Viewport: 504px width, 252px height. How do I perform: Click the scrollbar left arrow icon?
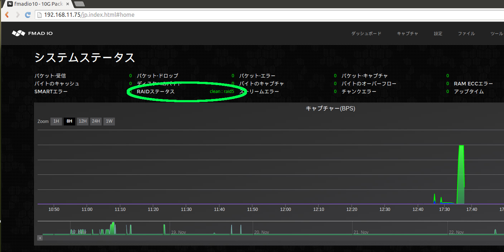39,238
